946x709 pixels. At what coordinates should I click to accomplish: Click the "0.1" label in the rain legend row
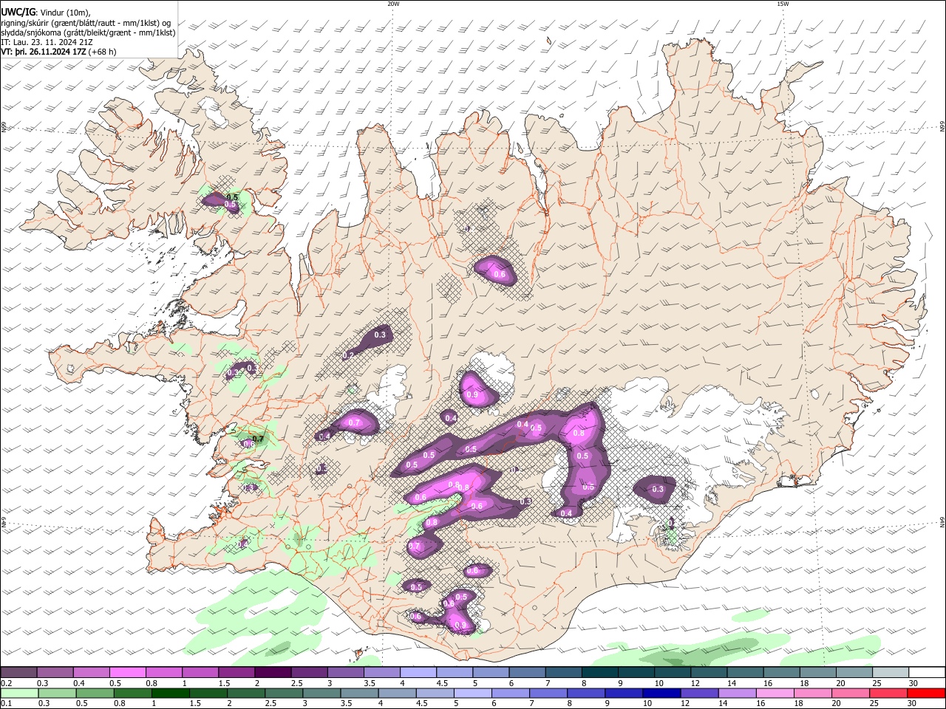click(6, 703)
